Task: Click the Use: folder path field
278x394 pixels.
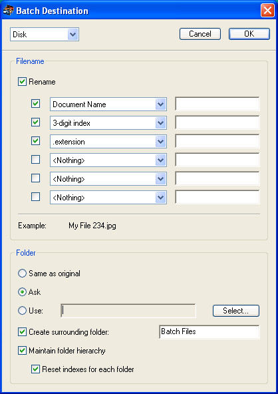Action: pos(128,311)
